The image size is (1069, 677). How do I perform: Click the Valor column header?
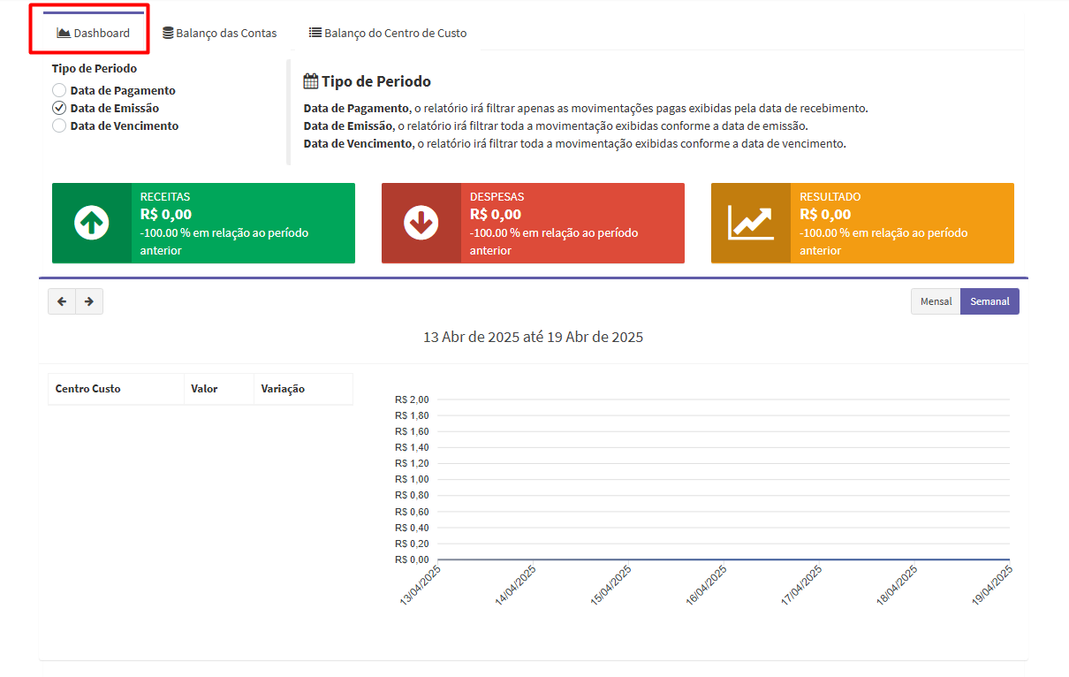click(x=204, y=389)
